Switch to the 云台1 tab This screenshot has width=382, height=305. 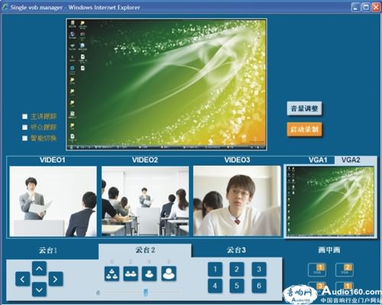(x=48, y=250)
